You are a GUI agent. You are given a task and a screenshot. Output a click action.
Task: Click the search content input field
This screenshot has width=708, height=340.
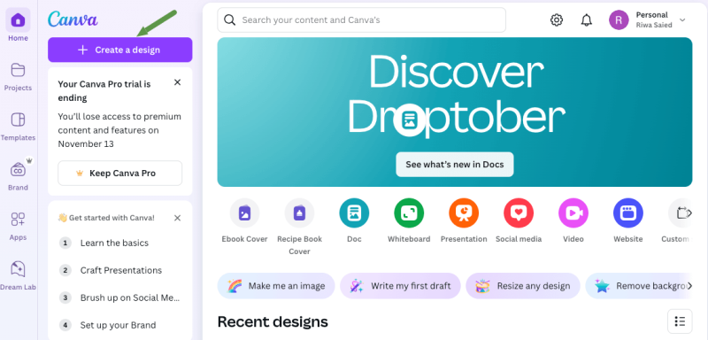click(361, 19)
